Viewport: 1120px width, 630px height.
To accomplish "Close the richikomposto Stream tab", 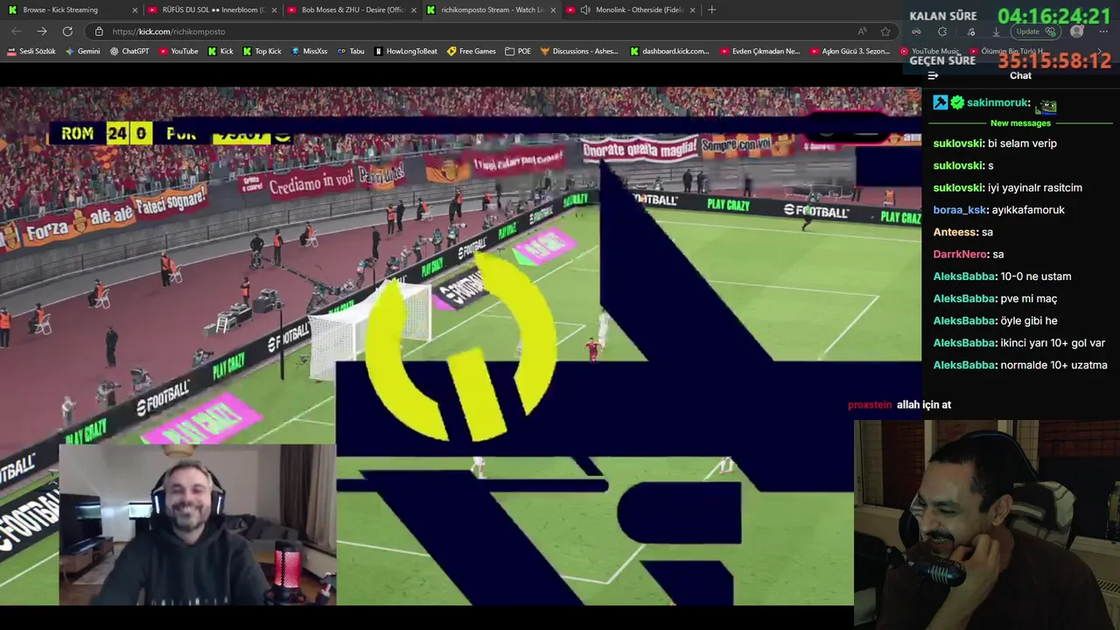I will click(x=553, y=10).
